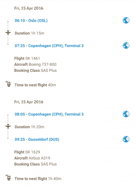Open the 06:10 - Oslo (OSL) link

(31, 21)
